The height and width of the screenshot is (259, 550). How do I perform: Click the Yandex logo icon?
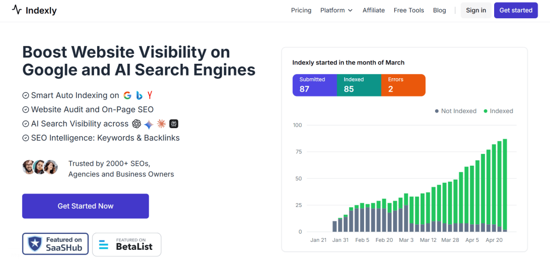pyautogui.click(x=150, y=95)
